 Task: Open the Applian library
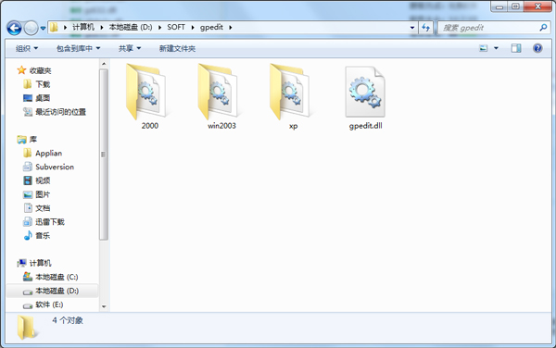click(x=48, y=154)
